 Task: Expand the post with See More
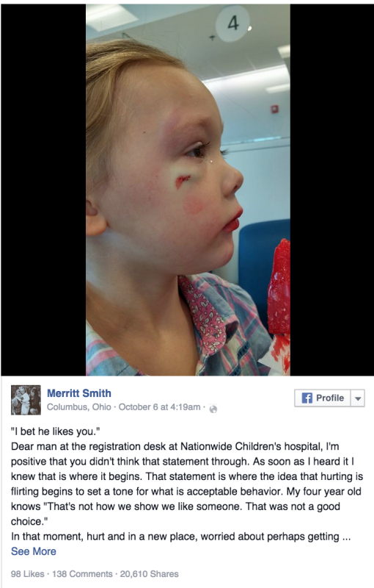point(34,551)
